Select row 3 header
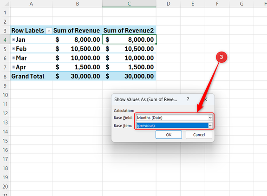Screen dimensions: 267x196 pyautogui.click(x=5, y=31)
